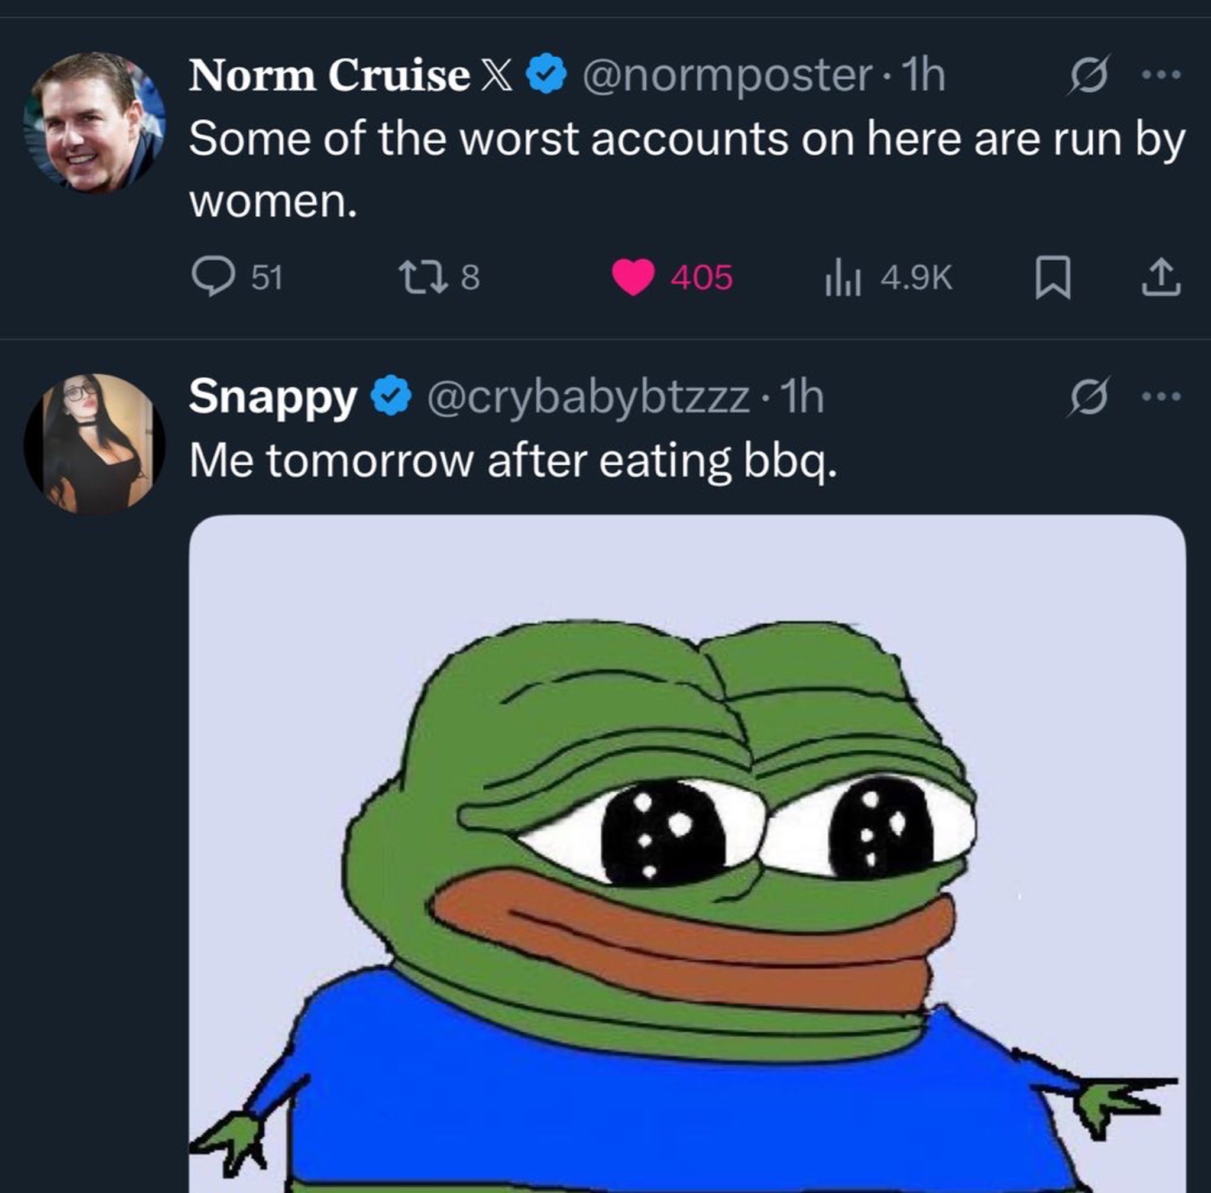This screenshot has width=1211, height=1193.
Task: Open the Pepe frog image attachment
Action: point(687,854)
